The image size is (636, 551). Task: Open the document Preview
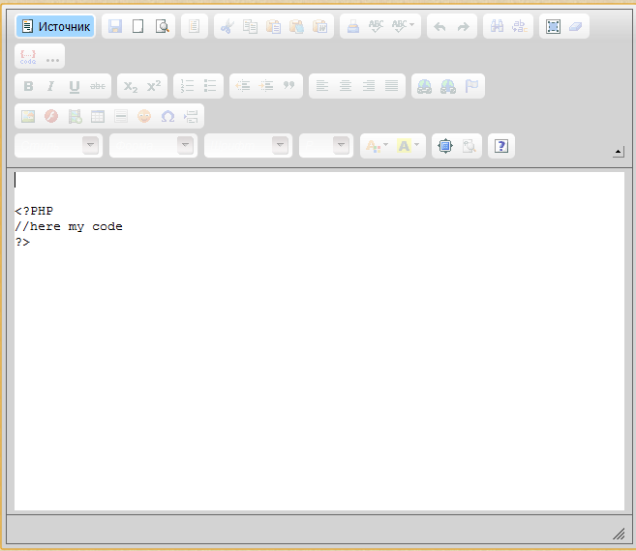(162, 26)
